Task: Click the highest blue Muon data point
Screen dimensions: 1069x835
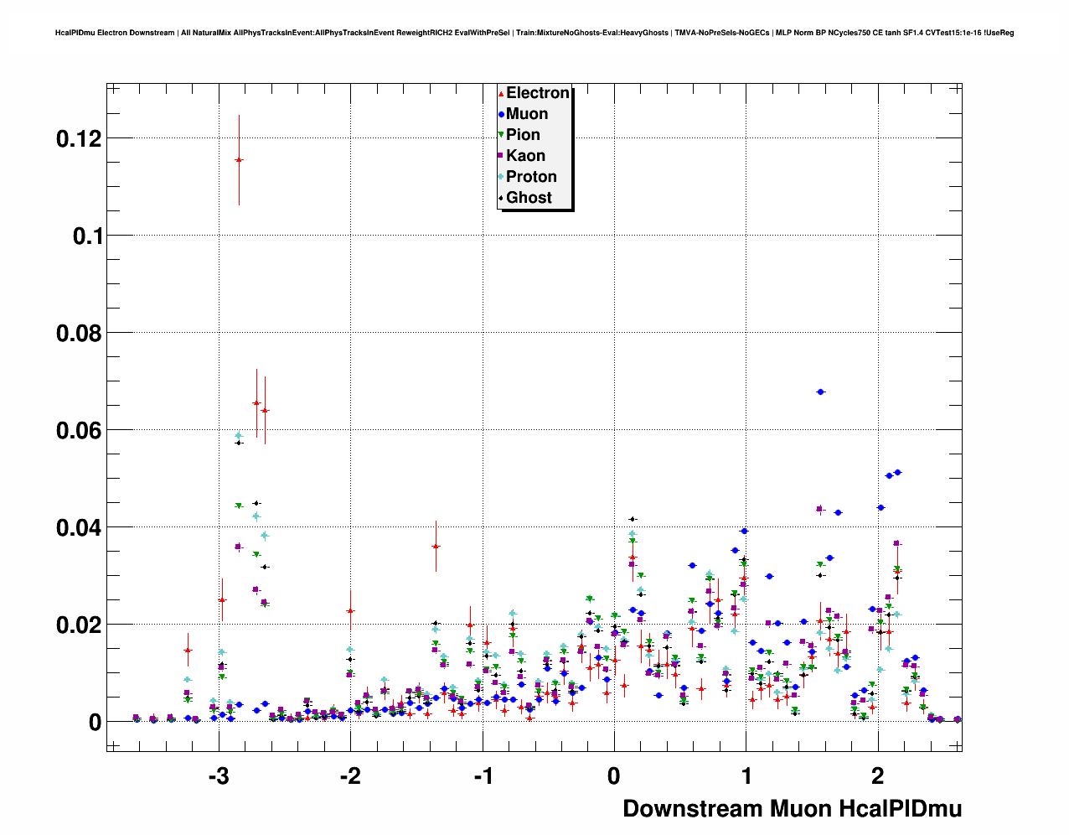Action: click(820, 392)
